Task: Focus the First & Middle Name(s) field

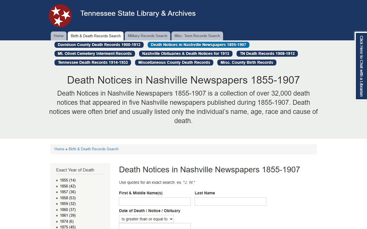Action: (x=155, y=202)
